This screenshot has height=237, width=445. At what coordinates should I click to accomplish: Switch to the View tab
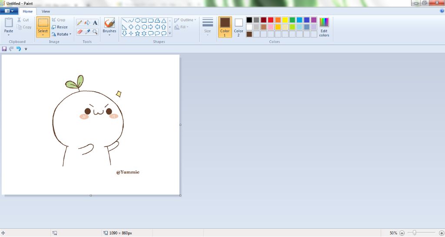click(x=46, y=11)
